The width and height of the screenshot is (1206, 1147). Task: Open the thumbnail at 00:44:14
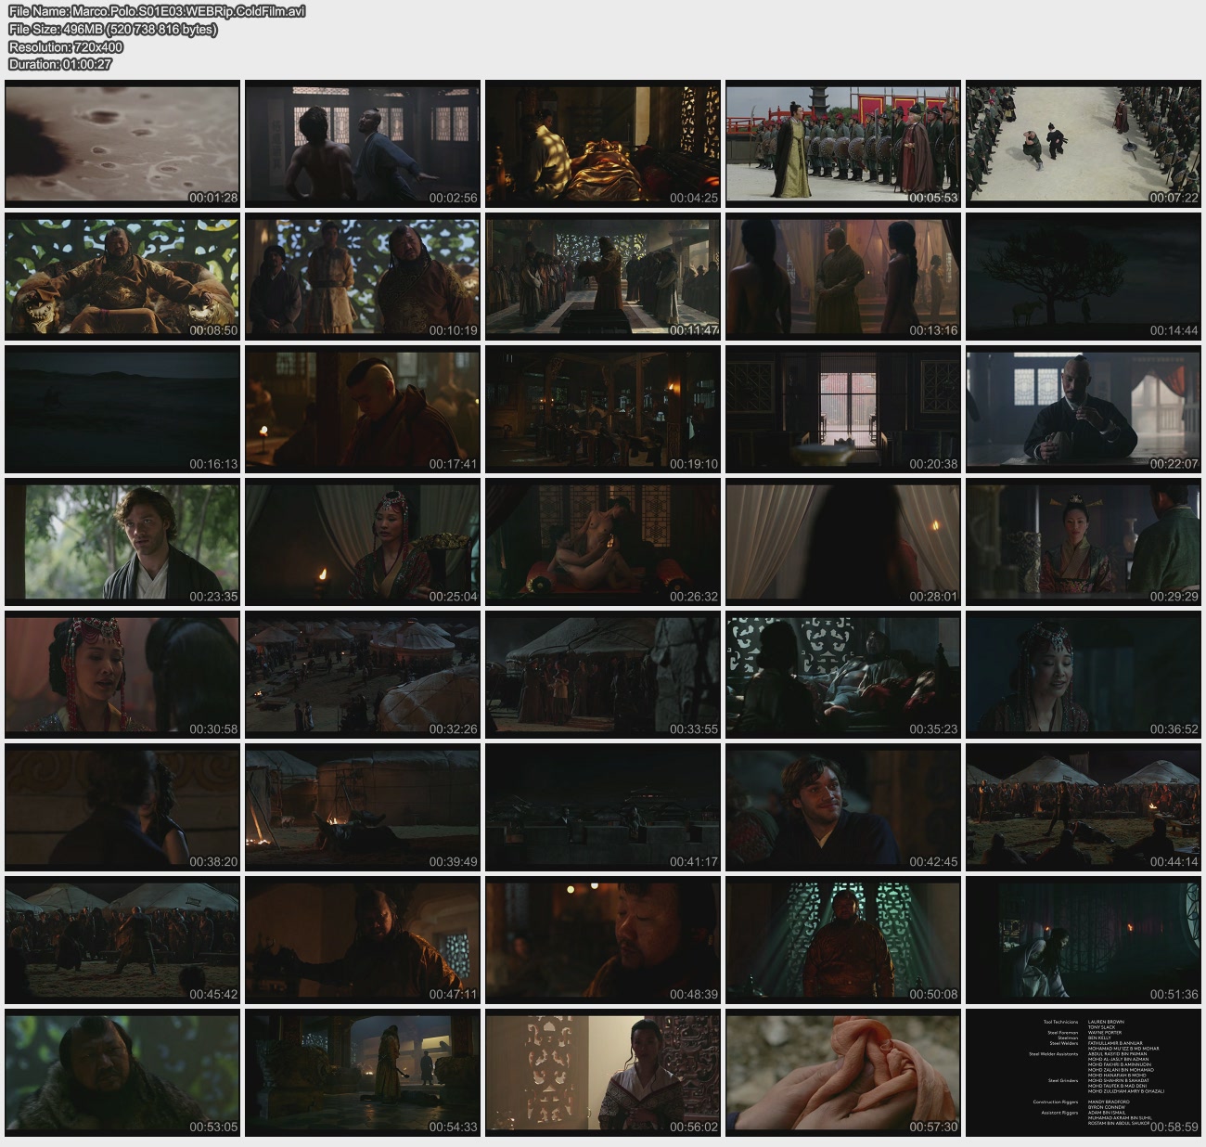(x=1083, y=807)
